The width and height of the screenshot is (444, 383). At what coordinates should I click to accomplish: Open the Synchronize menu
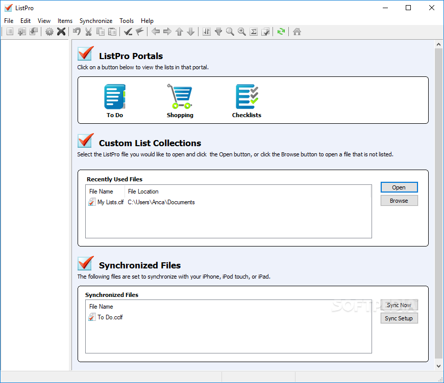tap(96, 21)
